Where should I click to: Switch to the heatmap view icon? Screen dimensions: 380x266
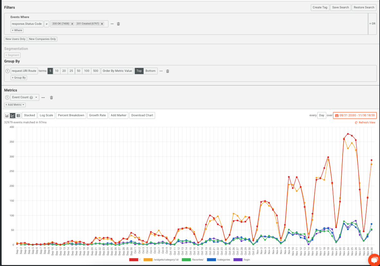tap(18, 115)
